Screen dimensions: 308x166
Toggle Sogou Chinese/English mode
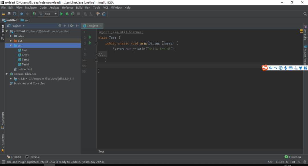click(x=271, y=68)
